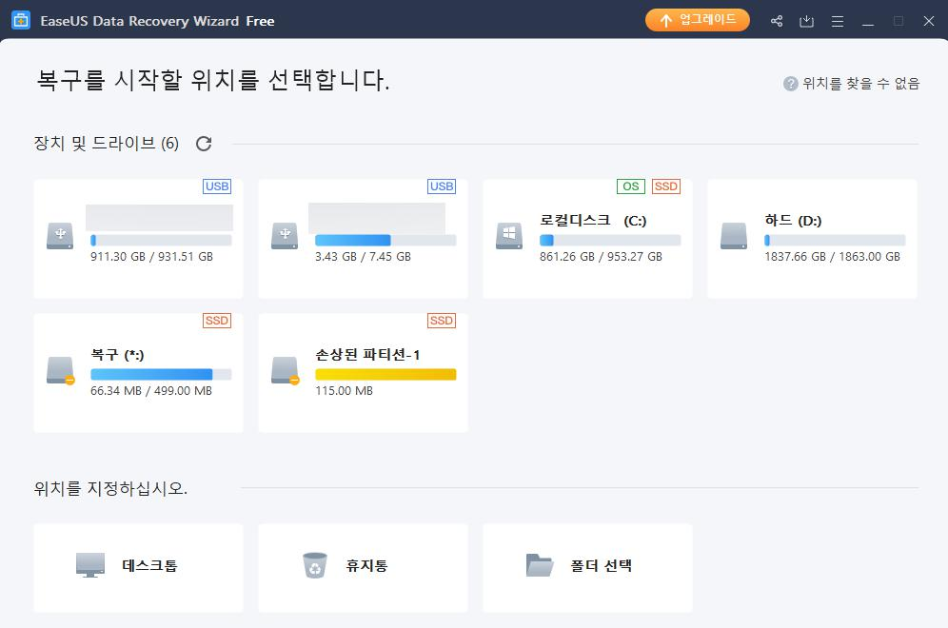The image size is (948, 628).
Task: Click the folder icon for 폴더 선택
Action: 540,565
